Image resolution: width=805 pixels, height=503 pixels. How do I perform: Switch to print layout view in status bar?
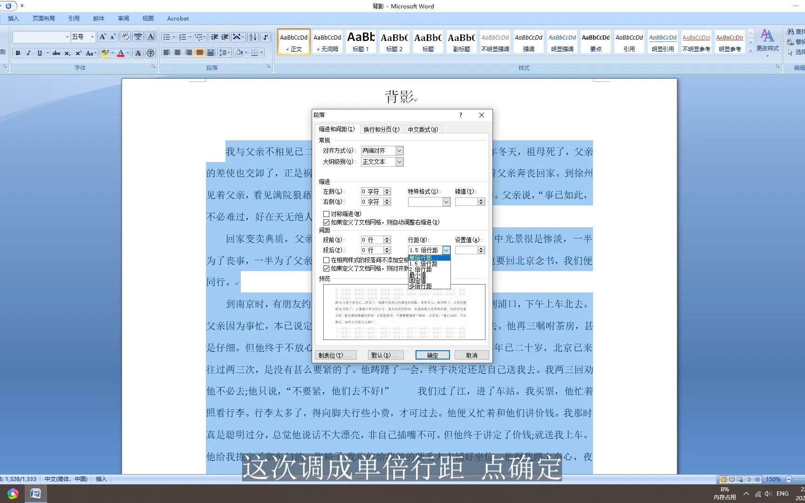tap(723, 479)
